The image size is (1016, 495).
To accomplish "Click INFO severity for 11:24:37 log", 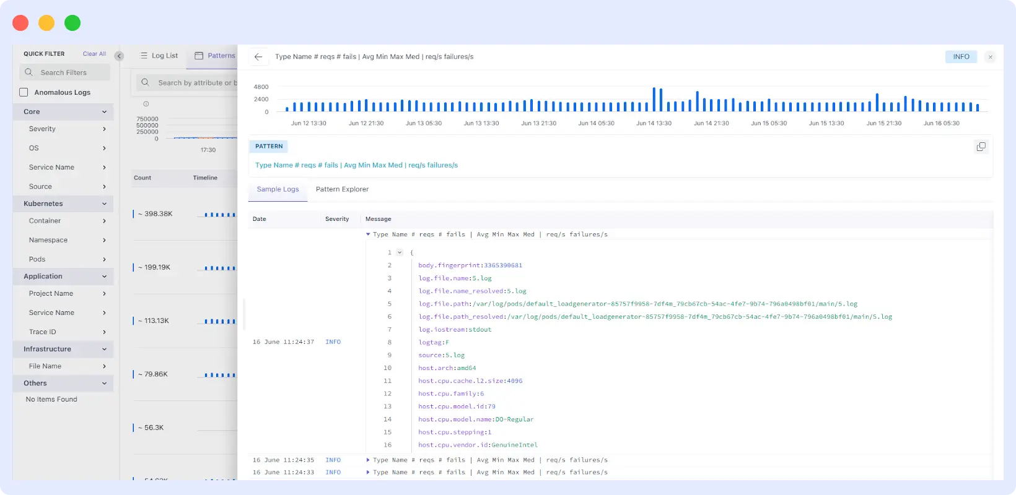I will pos(333,342).
